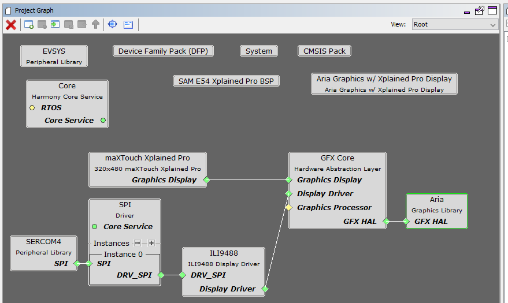Click the blue window layout toolbar icon
The width and height of the screenshot is (508, 303).
coord(128,25)
